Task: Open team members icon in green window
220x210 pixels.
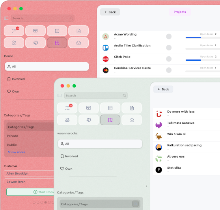Action: (x=67, y=120)
